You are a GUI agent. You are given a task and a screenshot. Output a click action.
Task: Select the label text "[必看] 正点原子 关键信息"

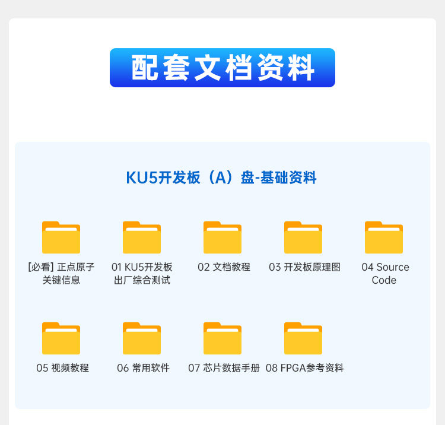(61, 274)
